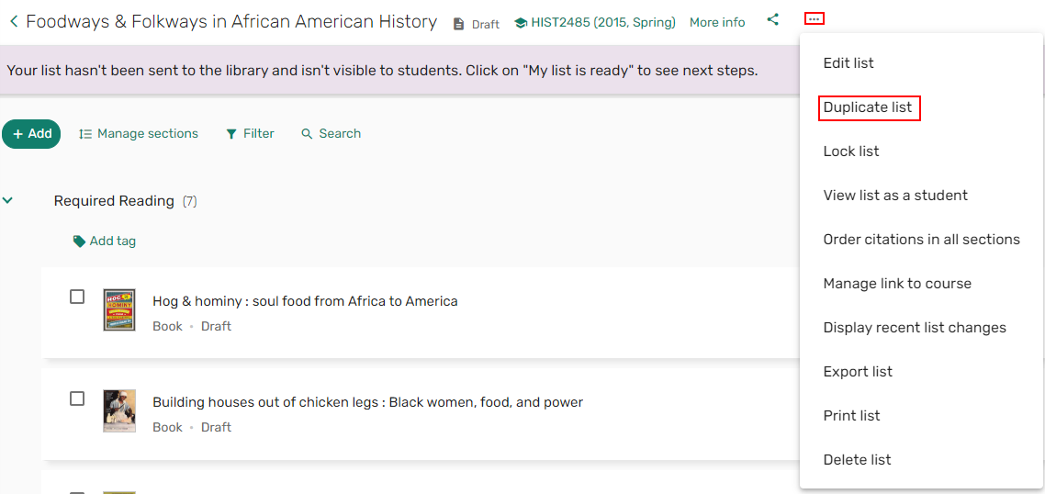Tick the checkbox for Hog & hominy
1045x494 pixels.
pyautogui.click(x=77, y=297)
